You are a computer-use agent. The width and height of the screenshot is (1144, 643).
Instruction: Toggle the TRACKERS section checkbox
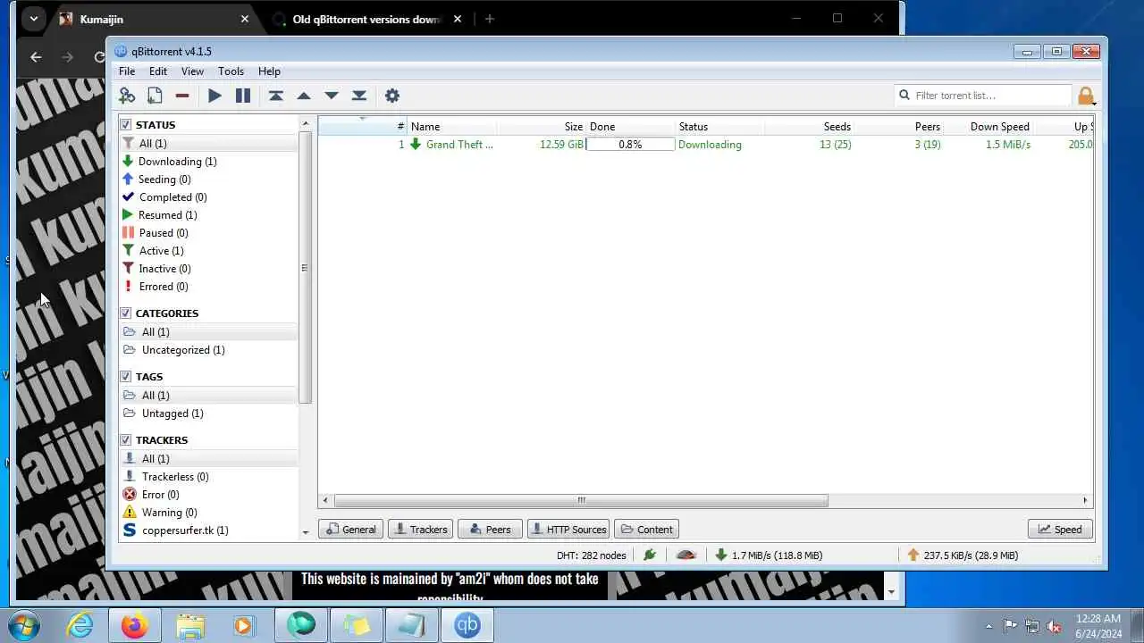point(126,440)
